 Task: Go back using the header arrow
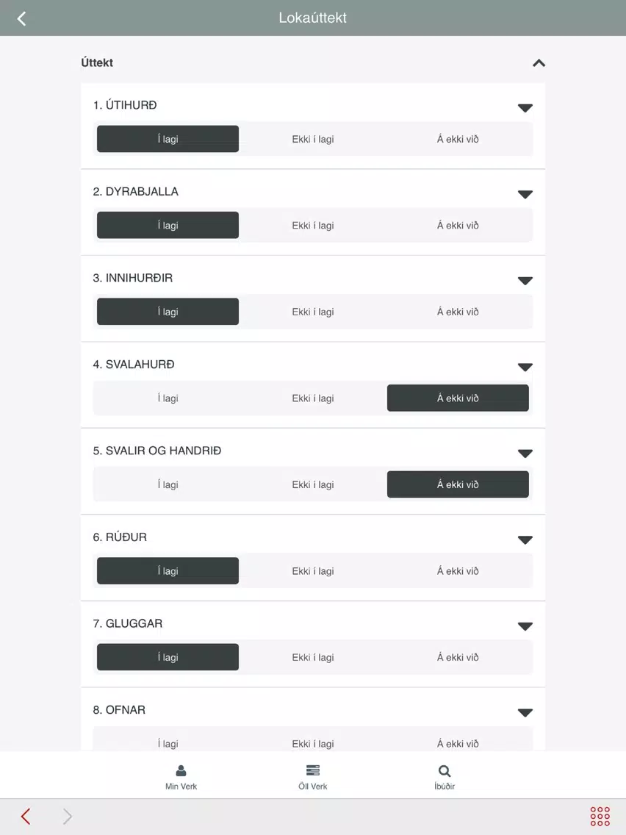[x=21, y=18]
